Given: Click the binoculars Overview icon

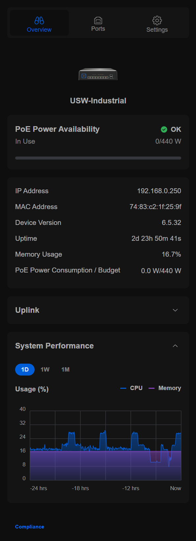Looking at the screenshot, I should coord(39,20).
